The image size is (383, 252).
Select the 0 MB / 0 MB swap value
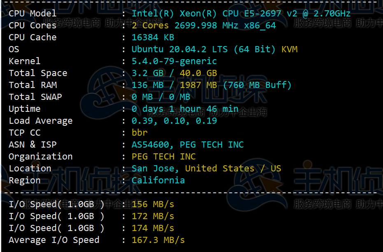click(161, 97)
